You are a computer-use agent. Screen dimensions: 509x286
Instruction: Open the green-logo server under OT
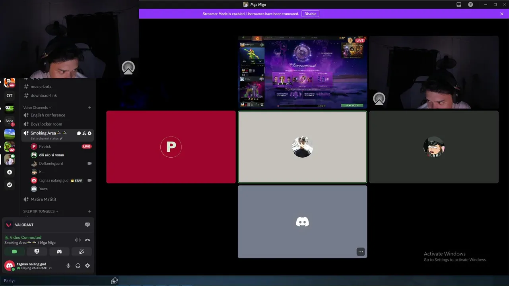pos(10,108)
